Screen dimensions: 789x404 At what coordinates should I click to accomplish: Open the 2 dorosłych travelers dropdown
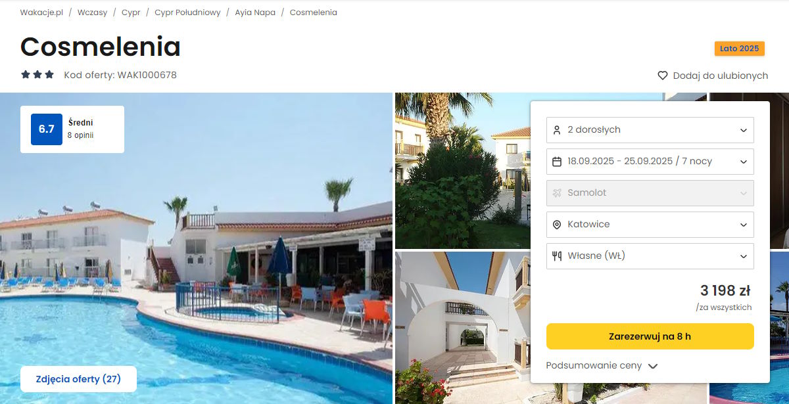[650, 130]
